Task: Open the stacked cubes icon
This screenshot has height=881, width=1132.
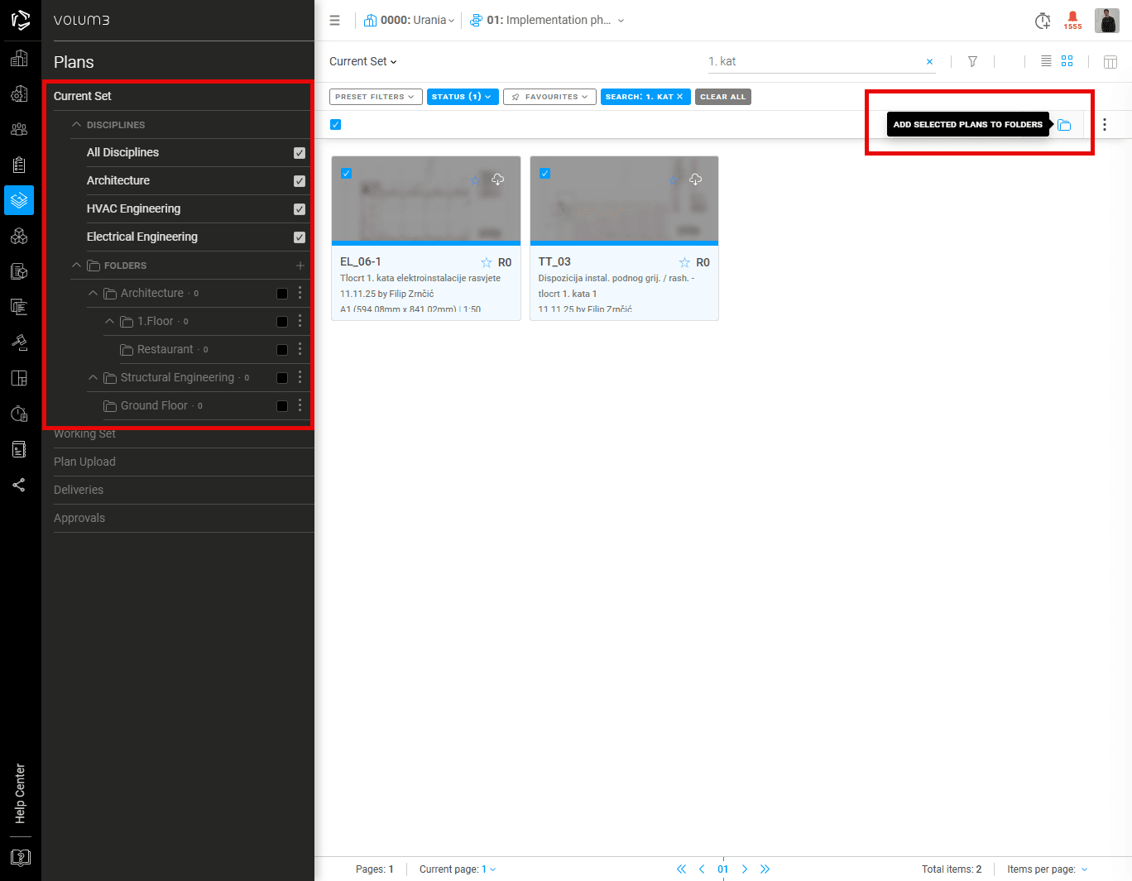Action: (19, 236)
